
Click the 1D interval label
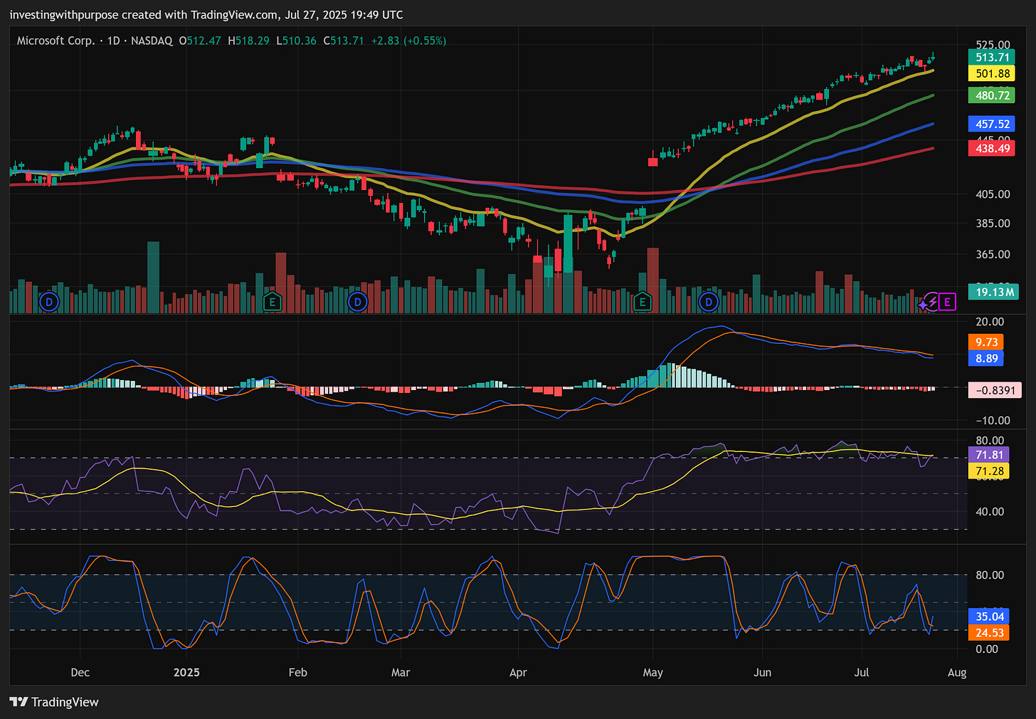point(113,41)
